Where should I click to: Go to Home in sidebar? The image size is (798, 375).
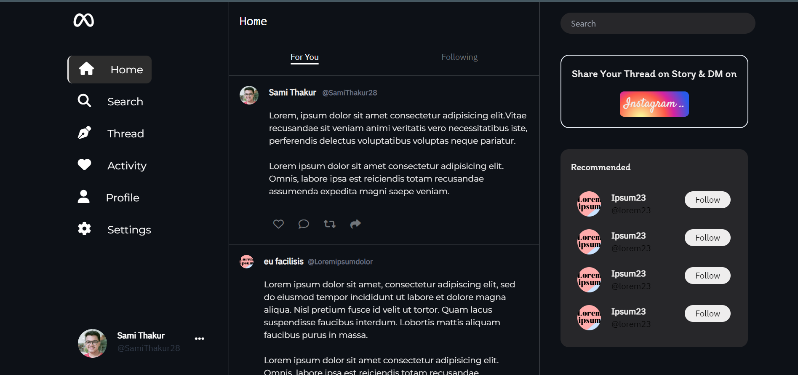click(110, 70)
